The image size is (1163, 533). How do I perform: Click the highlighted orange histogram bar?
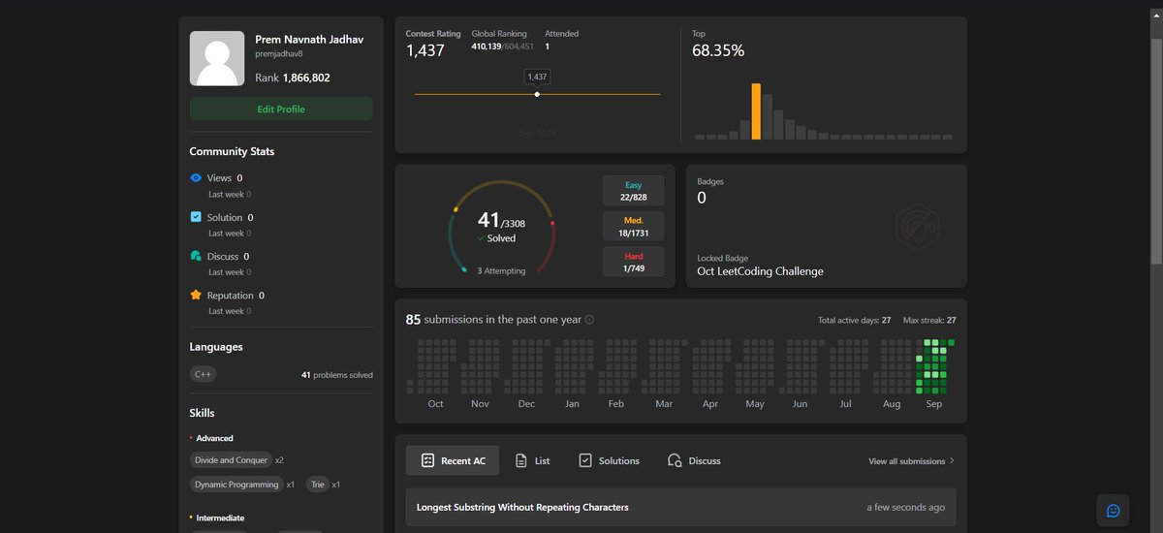pos(756,111)
